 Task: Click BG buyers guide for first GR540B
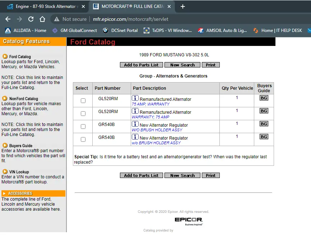click(x=264, y=124)
